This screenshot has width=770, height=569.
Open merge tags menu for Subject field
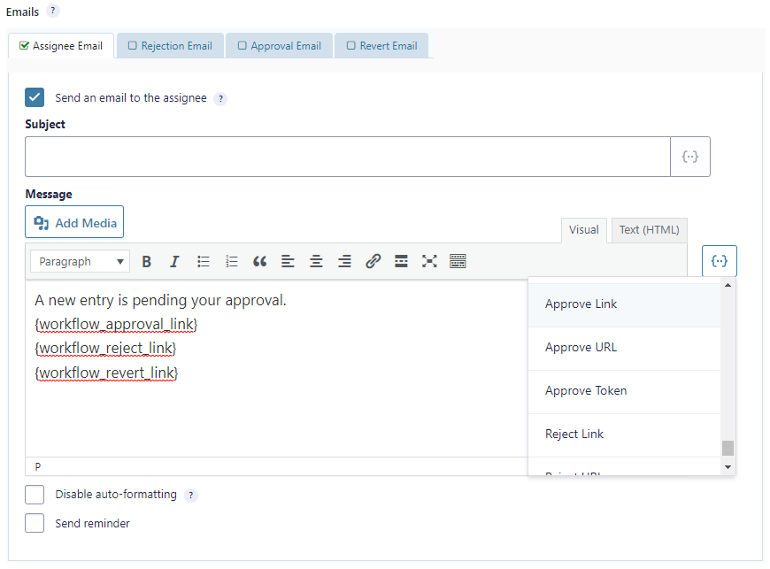pos(690,157)
